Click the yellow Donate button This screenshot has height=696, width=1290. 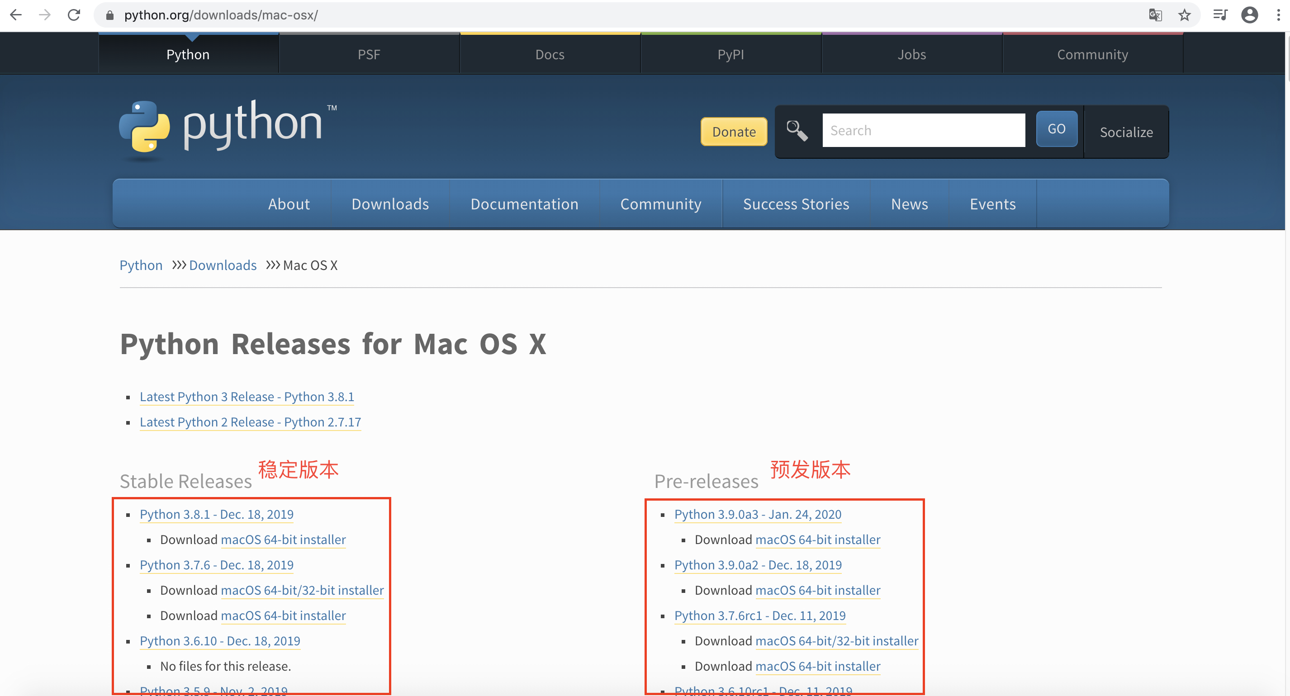pyautogui.click(x=734, y=132)
